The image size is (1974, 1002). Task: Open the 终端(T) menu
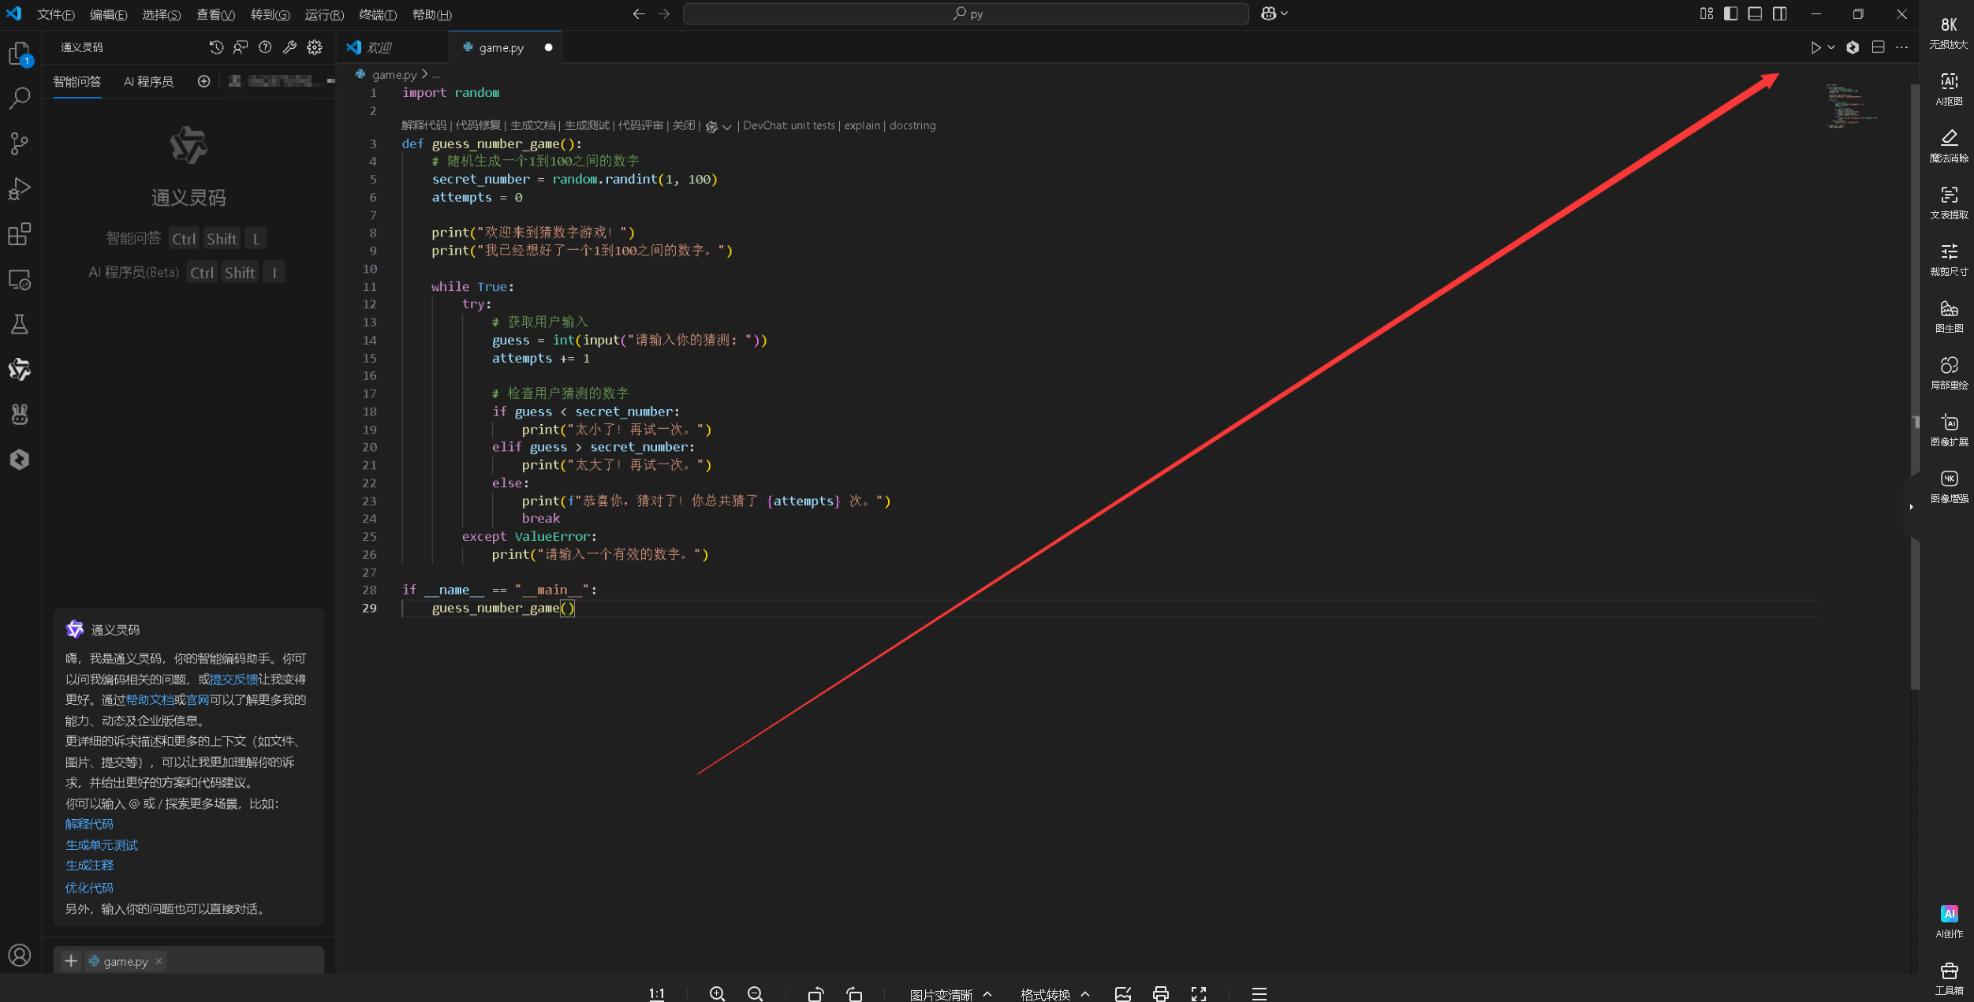coord(377,14)
